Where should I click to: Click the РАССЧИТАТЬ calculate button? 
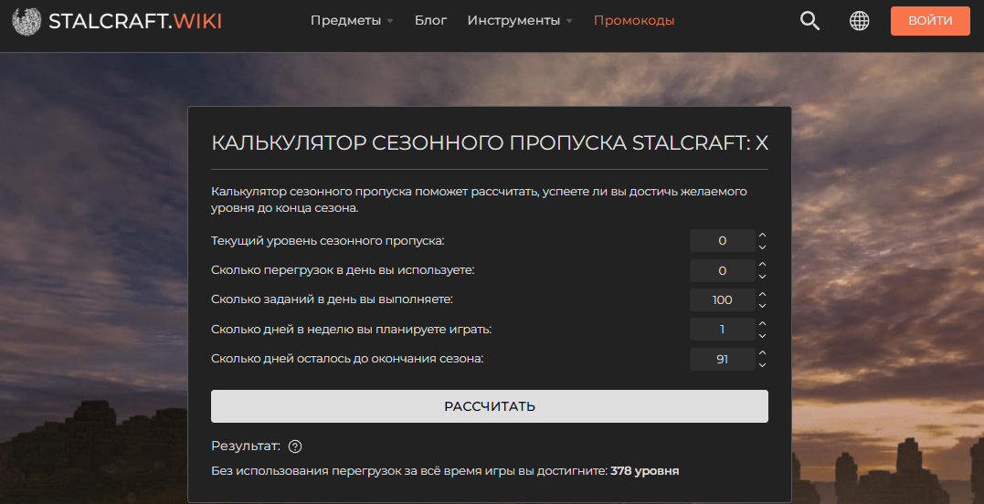[x=490, y=406]
